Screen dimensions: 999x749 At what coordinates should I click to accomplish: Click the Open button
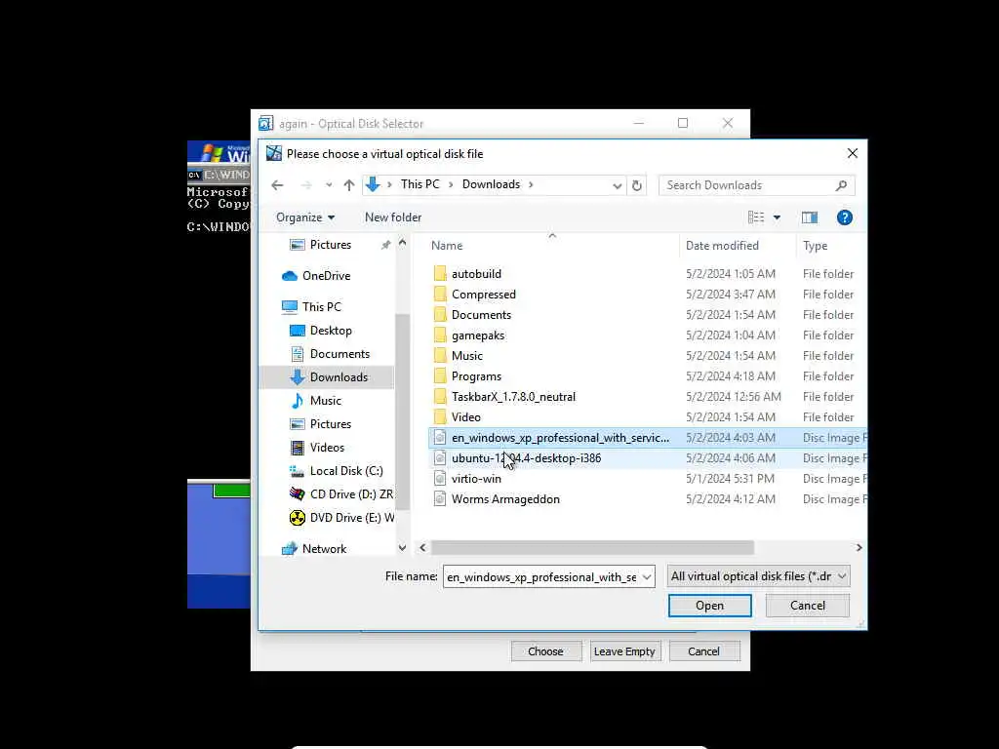(x=710, y=606)
